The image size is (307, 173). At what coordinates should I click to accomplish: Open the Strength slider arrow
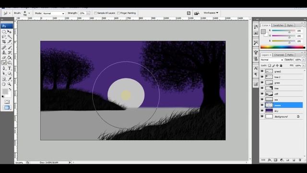(x=88, y=13)
